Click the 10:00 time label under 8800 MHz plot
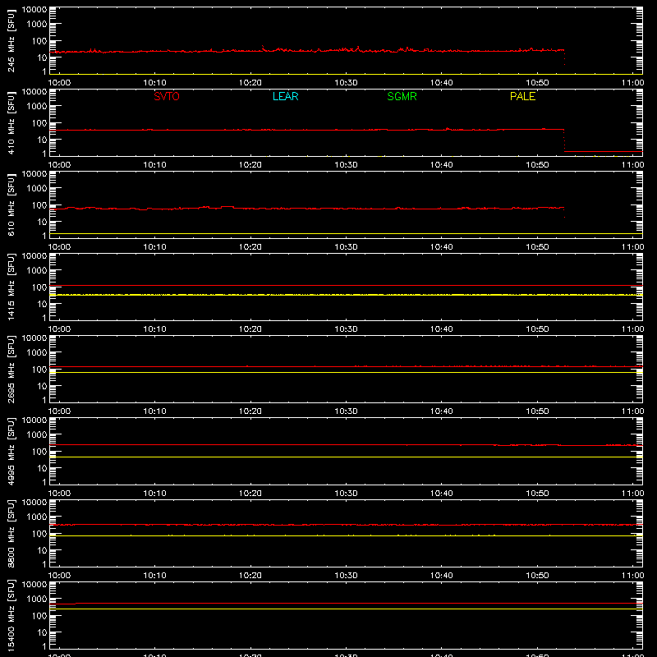 (x=59, y=576)
